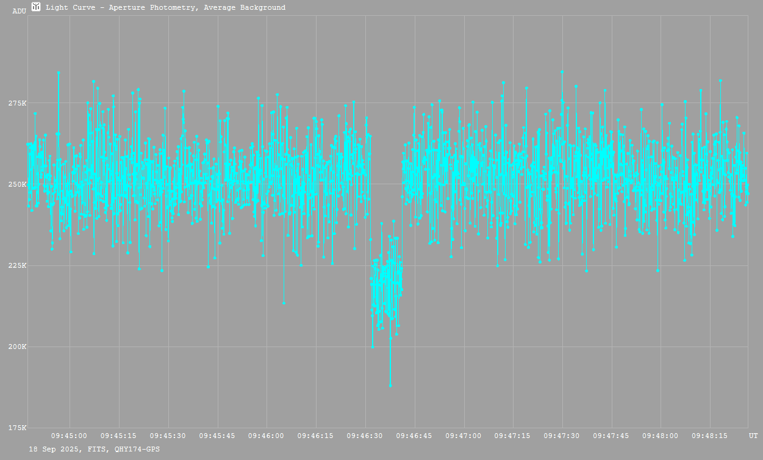Click the 250K y-axis label
763x460 pixels.
click(x=17, y=184)
